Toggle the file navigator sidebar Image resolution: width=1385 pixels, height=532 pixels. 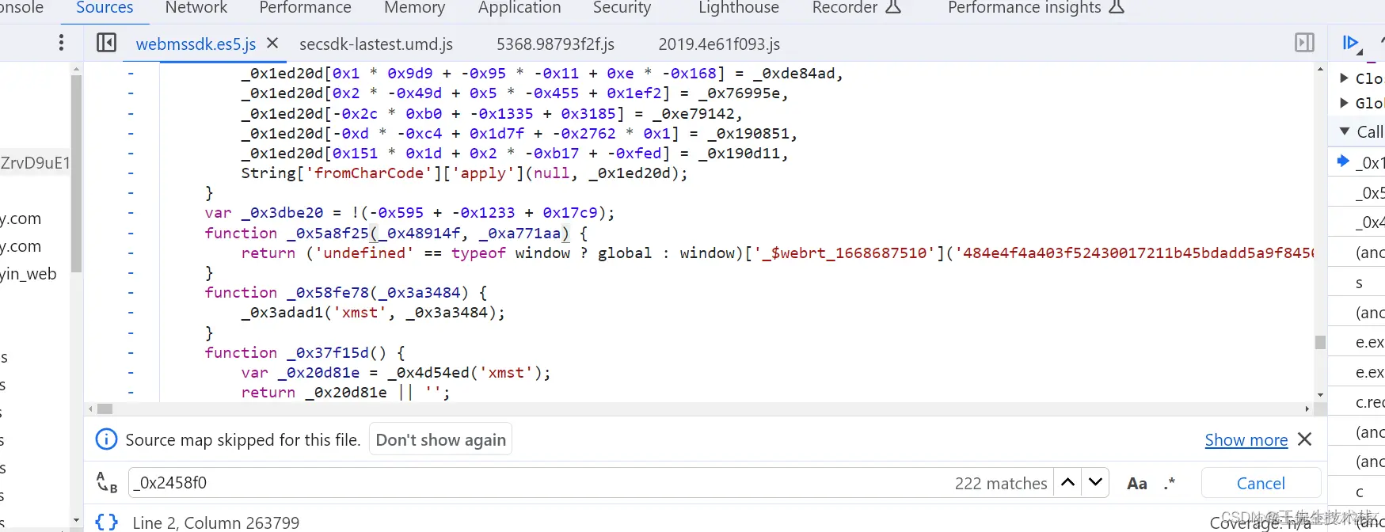106,43
